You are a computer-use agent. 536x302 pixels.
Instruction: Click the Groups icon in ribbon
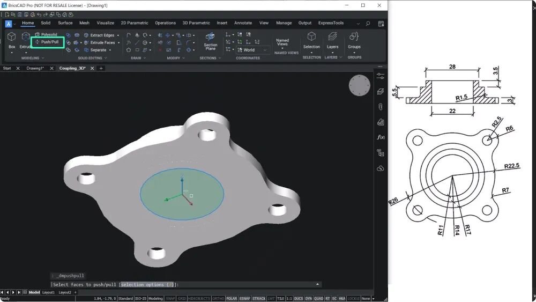[354, 40]
